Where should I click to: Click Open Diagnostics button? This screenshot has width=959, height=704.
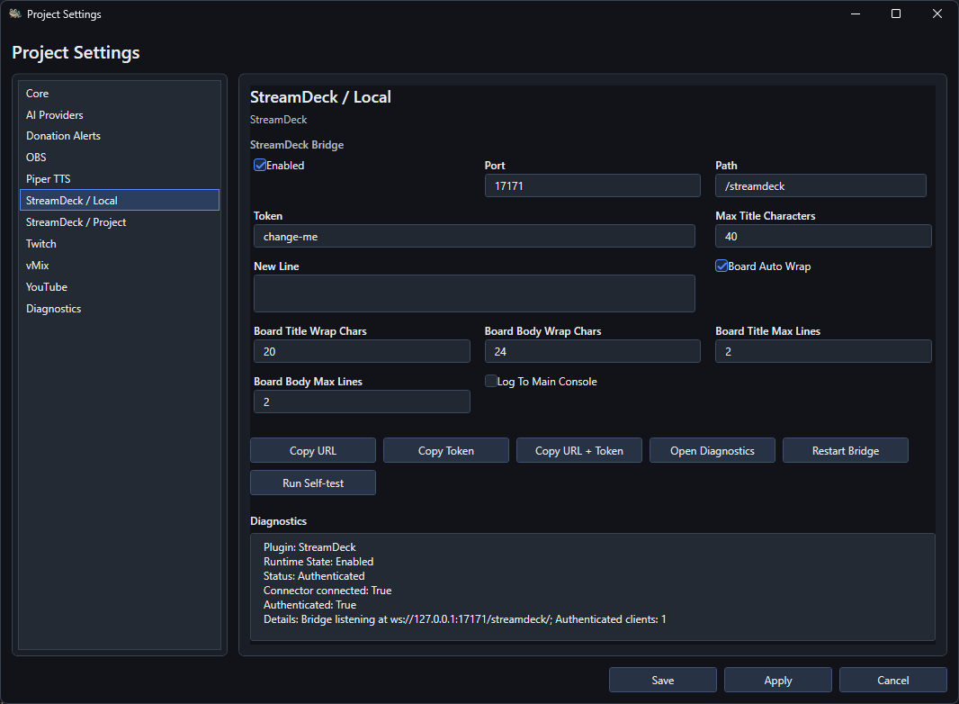(712, 450)
